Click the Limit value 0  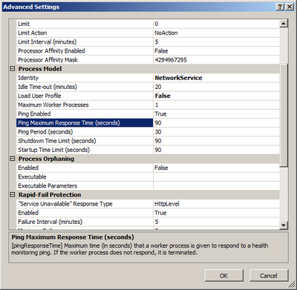click(216, 24)
